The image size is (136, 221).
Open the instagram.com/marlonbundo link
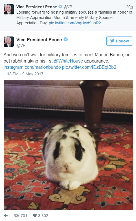tap(32, 67)
